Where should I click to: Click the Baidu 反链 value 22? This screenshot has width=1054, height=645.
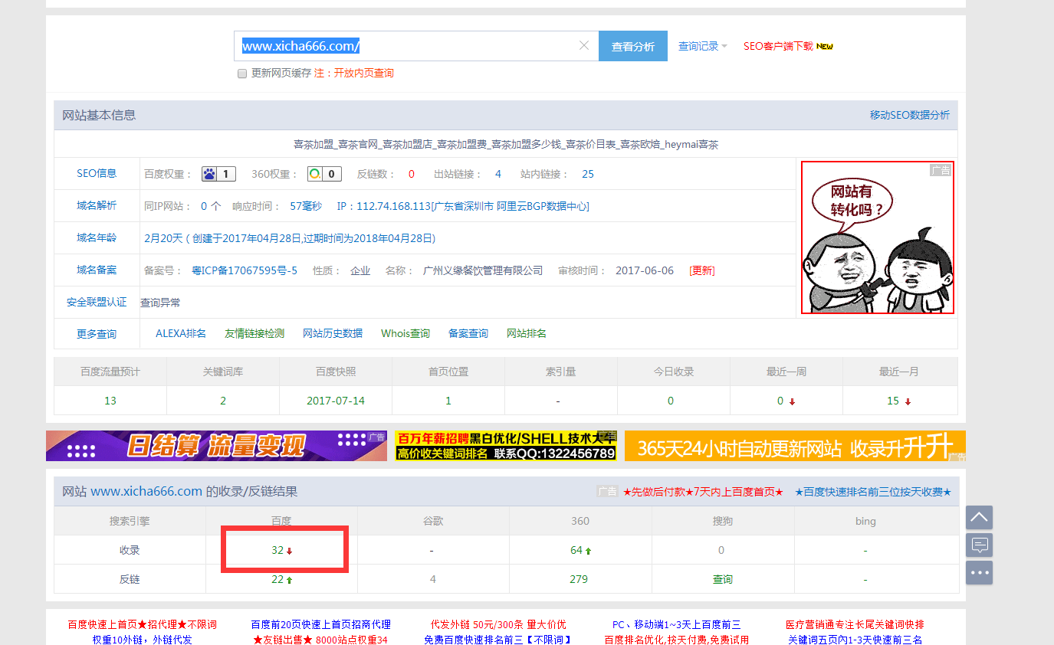pyautogui.click(x=277, y=579)
